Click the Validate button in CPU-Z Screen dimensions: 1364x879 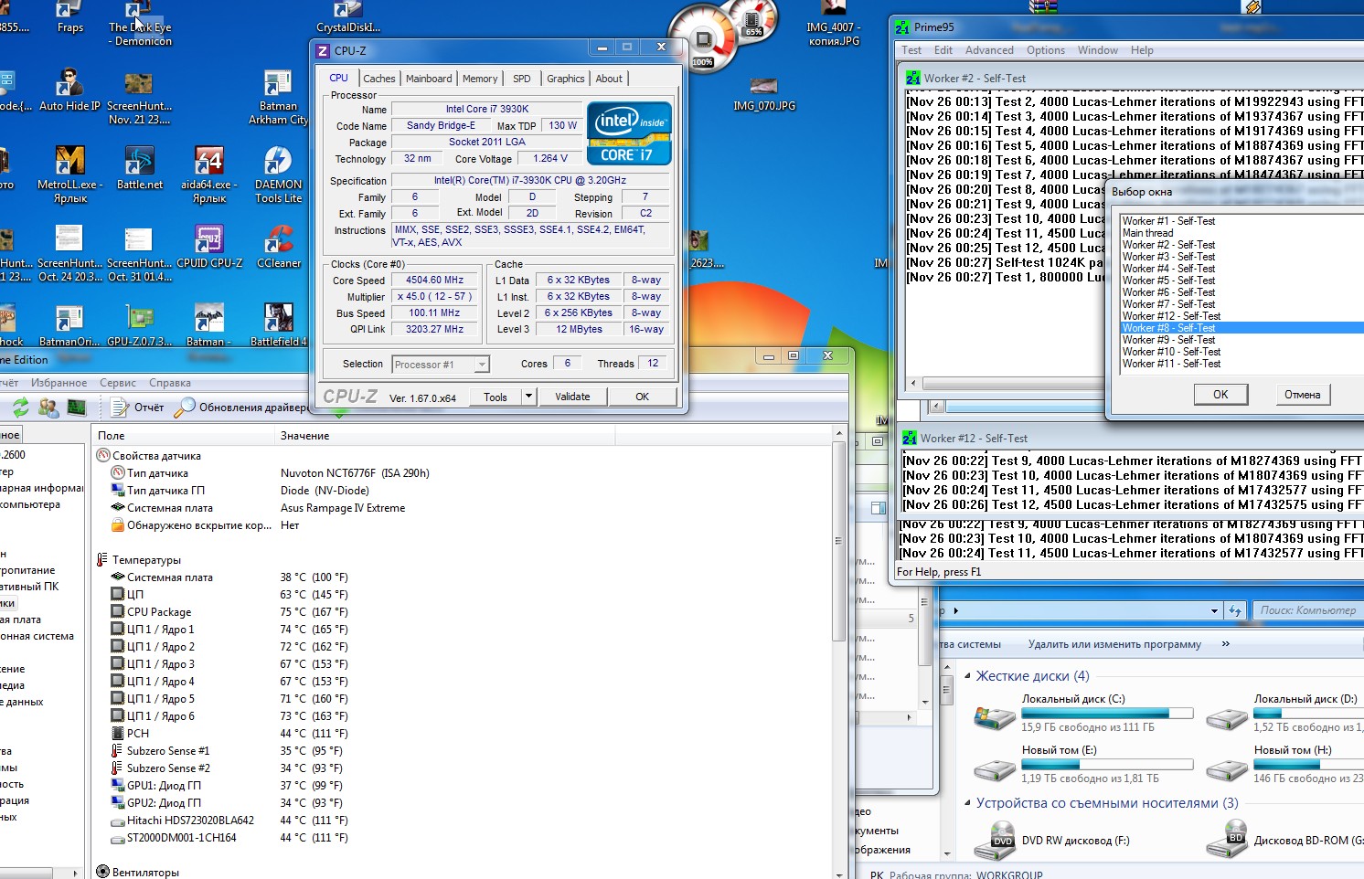(572, 397)
